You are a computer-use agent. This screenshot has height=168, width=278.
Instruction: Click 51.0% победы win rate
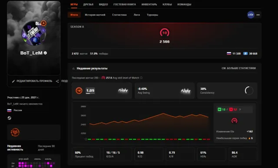(x=99, y=53)
